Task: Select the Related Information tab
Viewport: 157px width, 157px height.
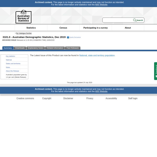Action: click(x=55, y=48)
